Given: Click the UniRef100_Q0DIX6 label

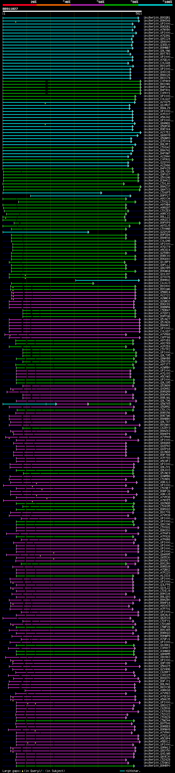Looking at the screenshot, I should tap(157, 72).
